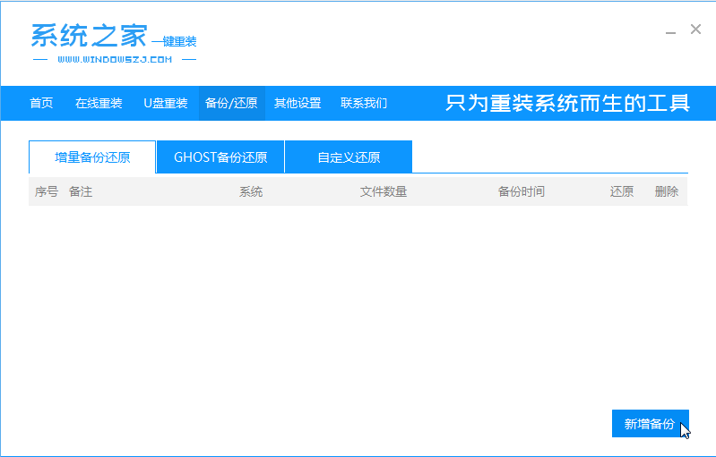Click the 系统 column header
This screenshot has width=716, height=457.
coord(251,191)
